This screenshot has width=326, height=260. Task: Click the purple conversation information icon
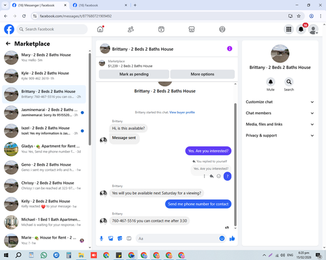[230, 49]
